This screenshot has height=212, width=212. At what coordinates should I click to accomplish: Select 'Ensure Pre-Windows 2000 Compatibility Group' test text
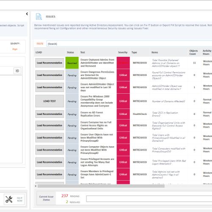pyautogui.click(x=97, y=101)
